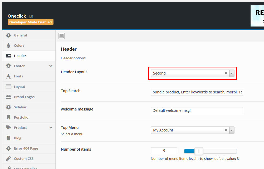The height and width of the screenshot is (169, 264).
Task: Click the Portfolio bookmark icon
Action: click(8, 117)
